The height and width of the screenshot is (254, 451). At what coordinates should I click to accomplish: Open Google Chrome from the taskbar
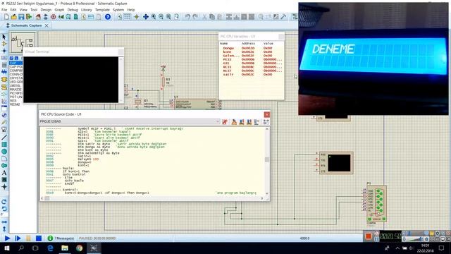79,248
